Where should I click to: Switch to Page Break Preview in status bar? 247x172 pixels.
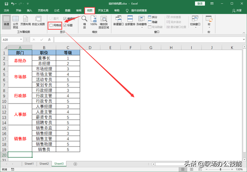(x=200, y=169)
